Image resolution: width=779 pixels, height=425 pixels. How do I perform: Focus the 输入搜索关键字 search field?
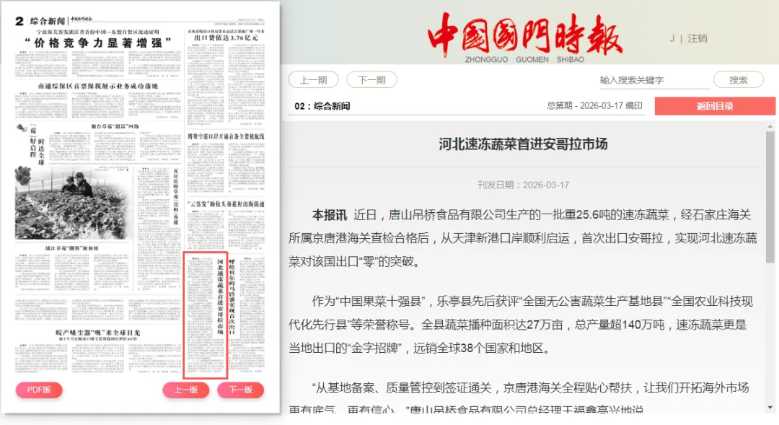654,80
